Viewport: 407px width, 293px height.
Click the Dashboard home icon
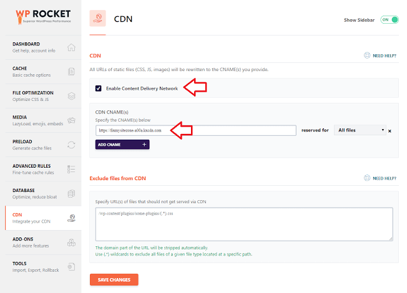coord(71,47)
